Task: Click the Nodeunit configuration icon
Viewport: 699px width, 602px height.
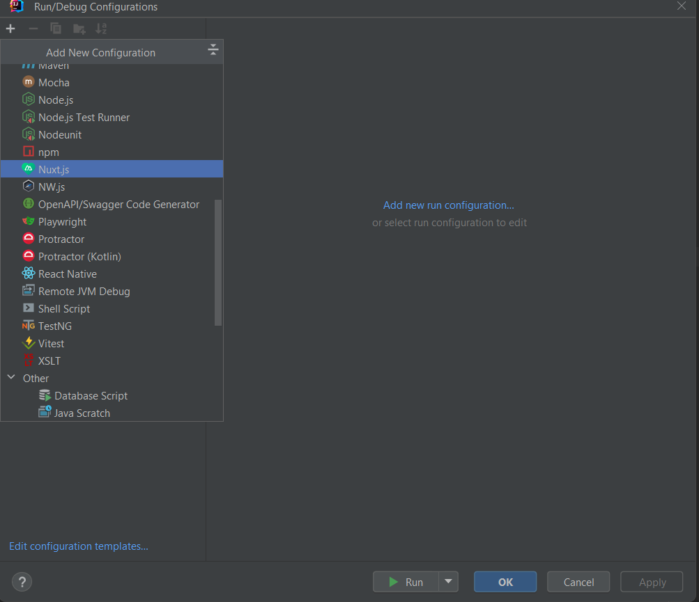Action: click(x=29, y=134)
